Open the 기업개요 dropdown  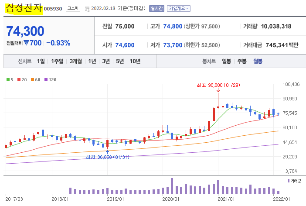(x=179, y=8)
